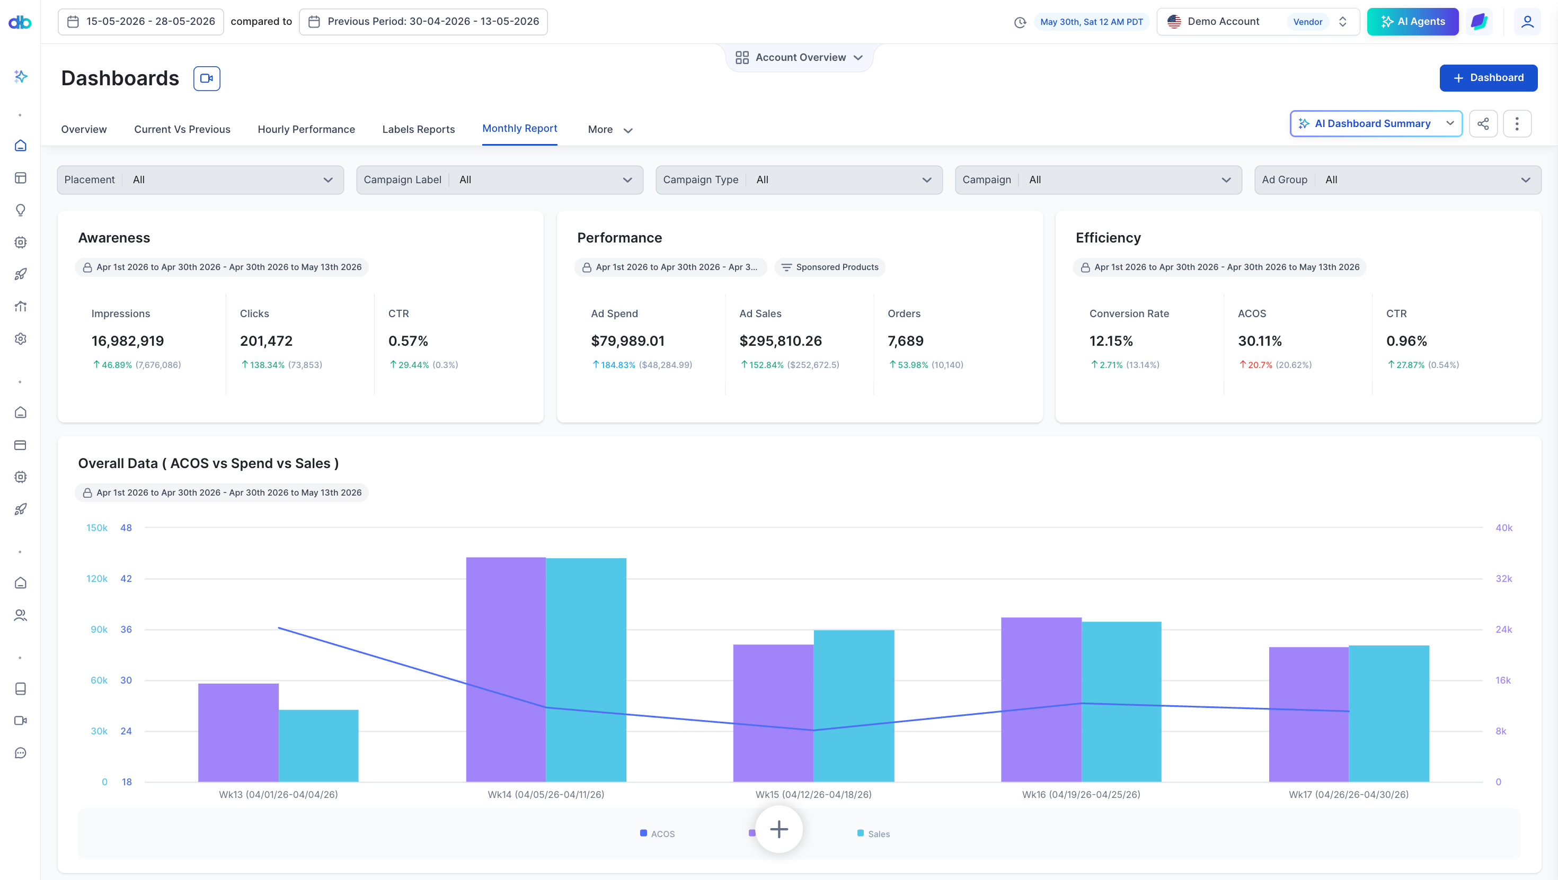The image size is (1558, 880).
Task: Expand the Account Overview selector
Action: pyautogui.click(x=799, y=57)
